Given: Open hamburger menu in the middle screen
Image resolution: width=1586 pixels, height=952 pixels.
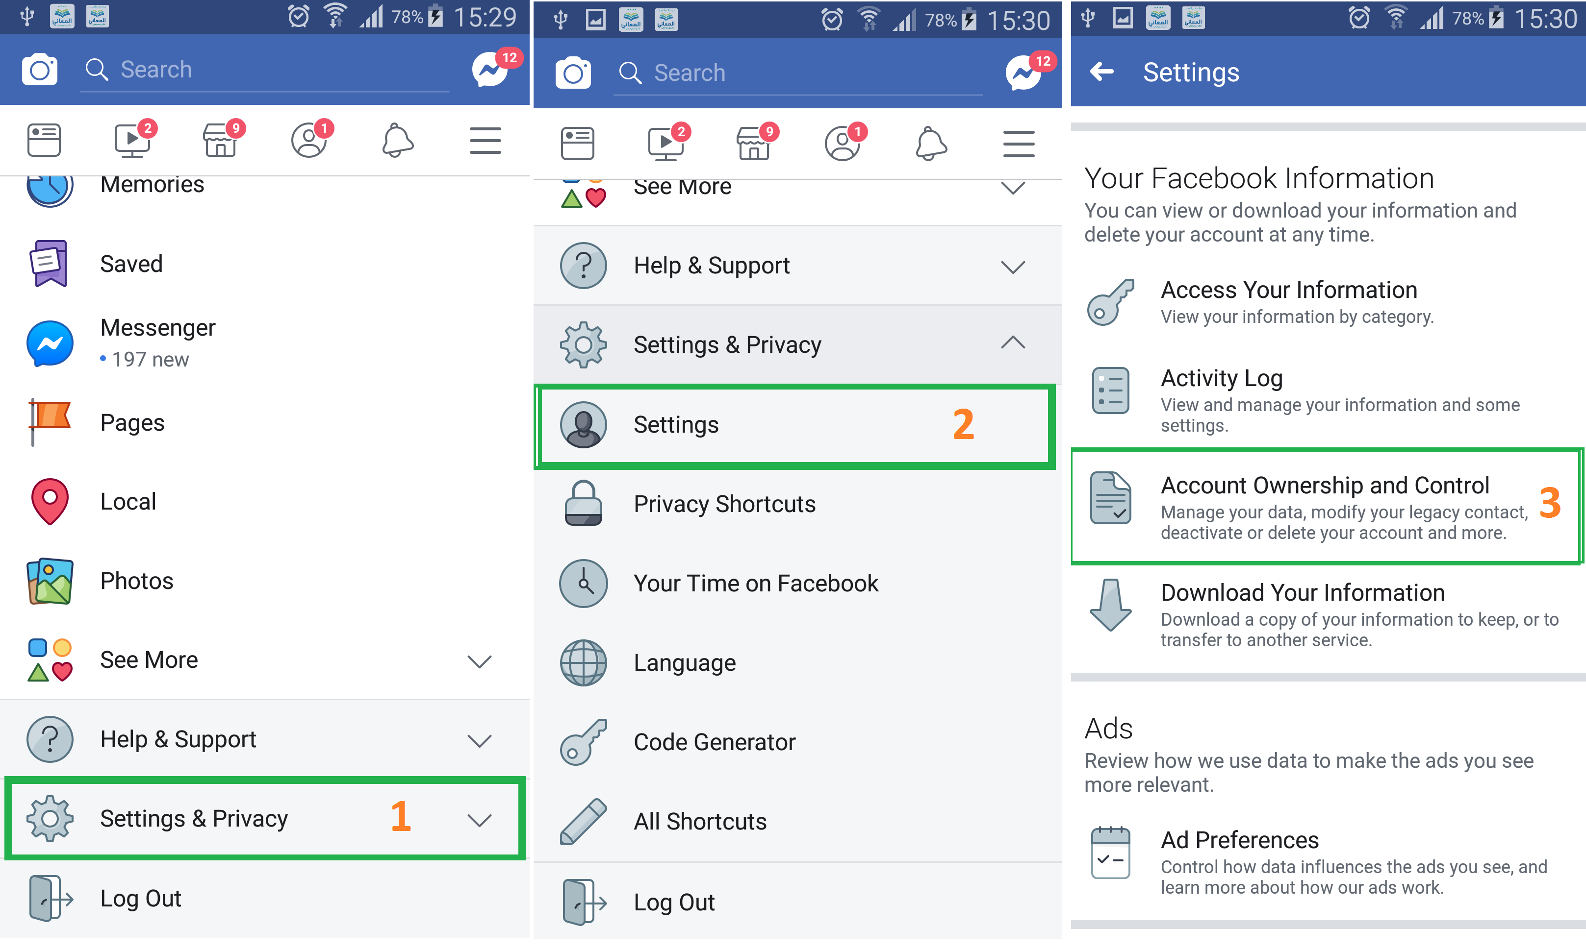Looking at the screenshot, I should click(x=1019, y=144).
